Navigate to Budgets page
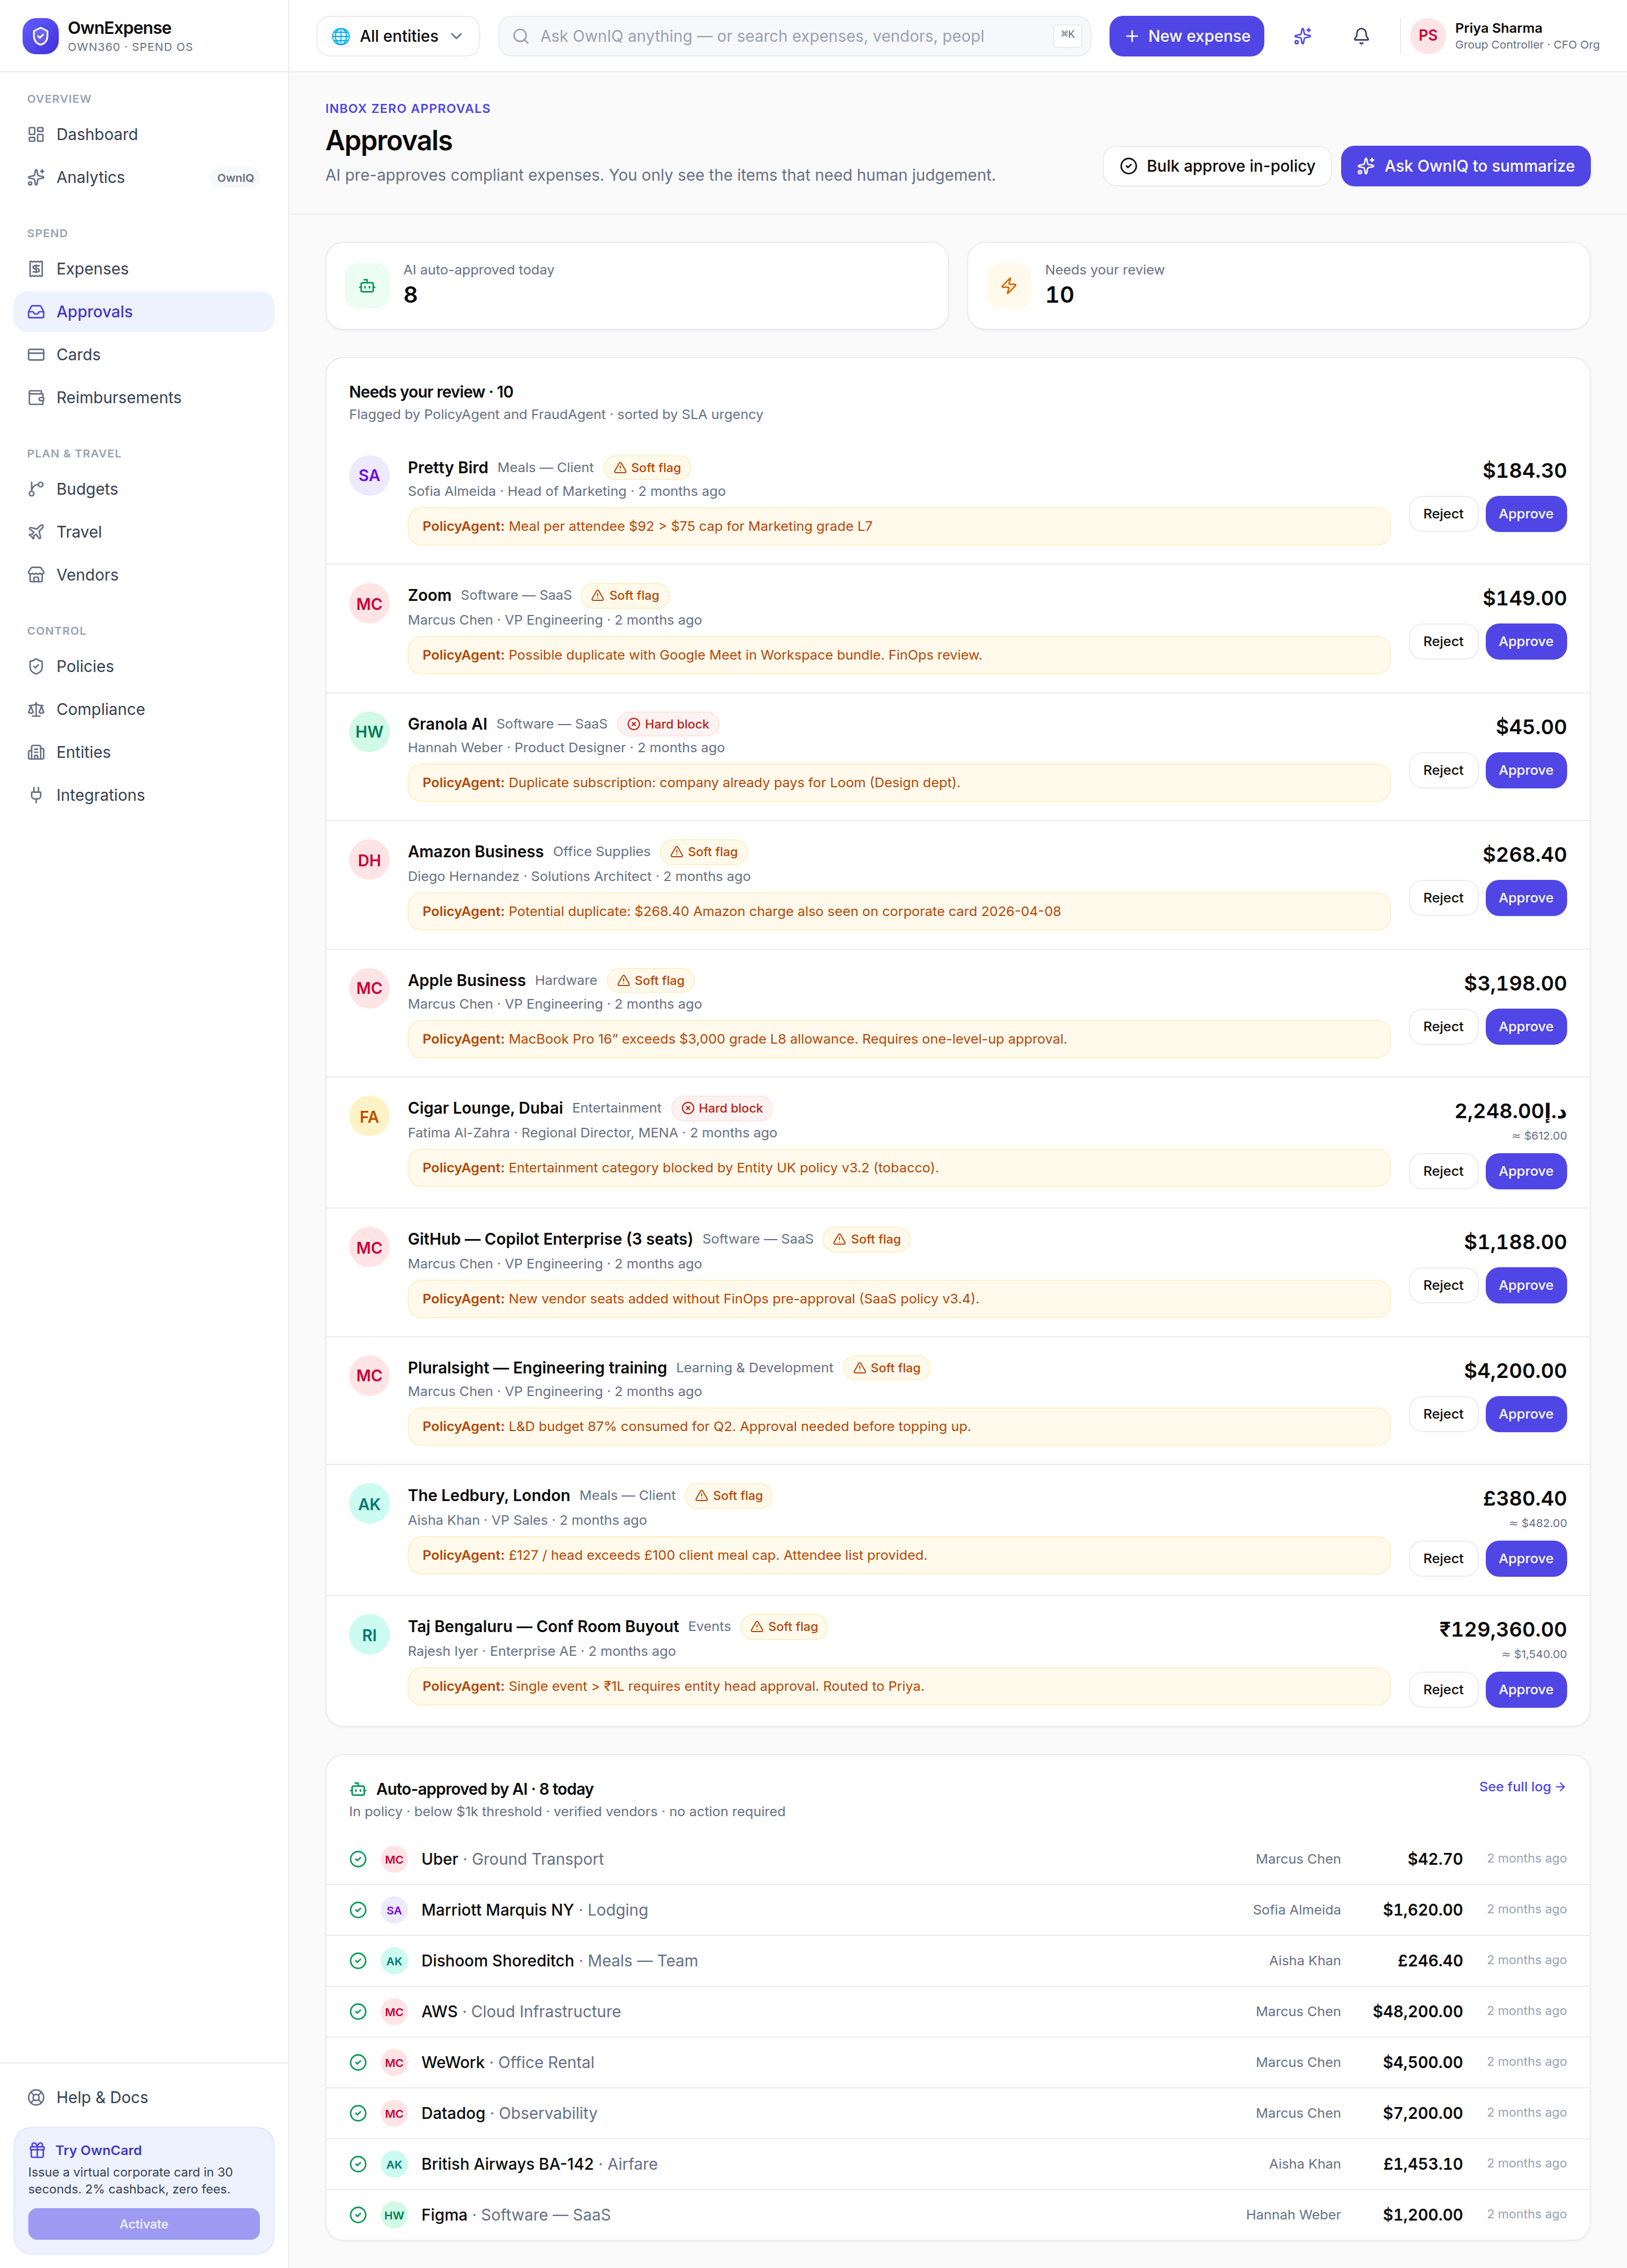This screenshot has width=1627, height=2268. 144,489
